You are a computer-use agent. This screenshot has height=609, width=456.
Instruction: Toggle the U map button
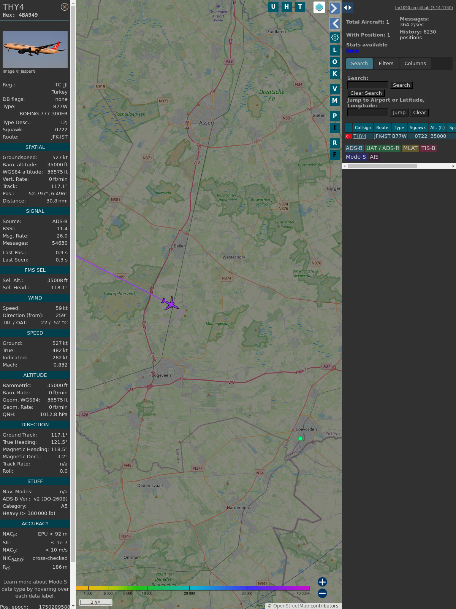(x=273, y=7)
